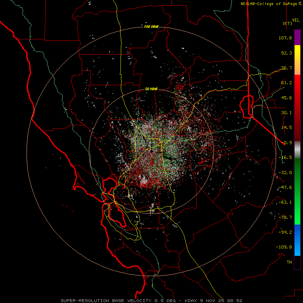Click the -94.2 legend value
The image size is (303, 303).
click(285, 232)
